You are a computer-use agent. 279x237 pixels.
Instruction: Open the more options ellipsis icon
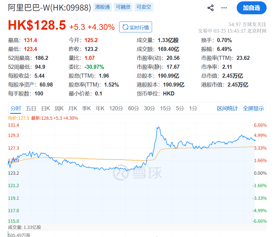point(224,8)
